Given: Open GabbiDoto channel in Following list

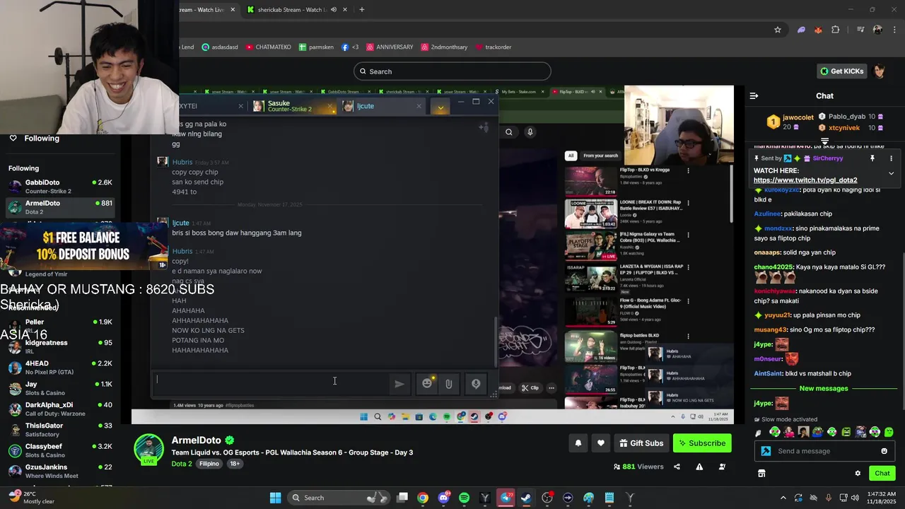Looking at the screenshot, I should coord(60,187).
